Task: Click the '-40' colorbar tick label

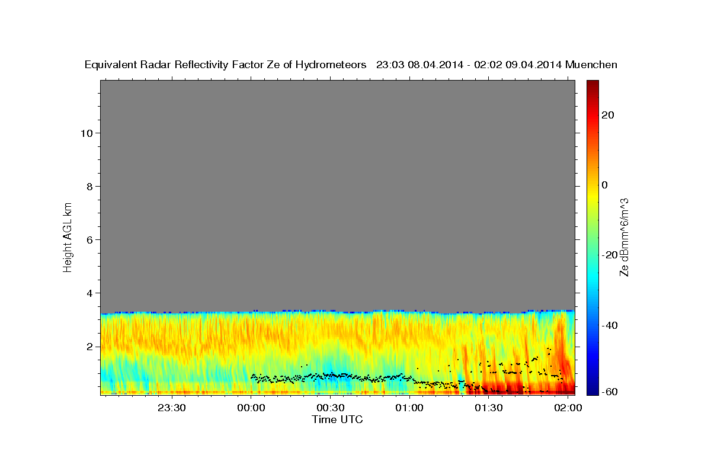Action: coord(610,325)
